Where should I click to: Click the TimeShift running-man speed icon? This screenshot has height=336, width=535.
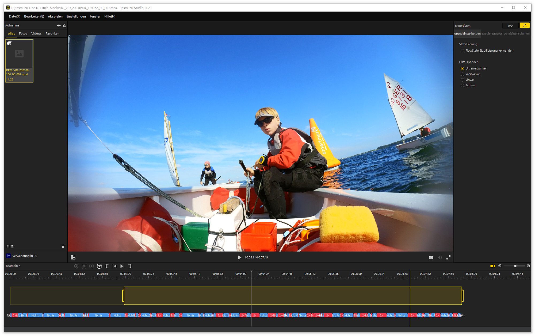[x=99, y=266]
